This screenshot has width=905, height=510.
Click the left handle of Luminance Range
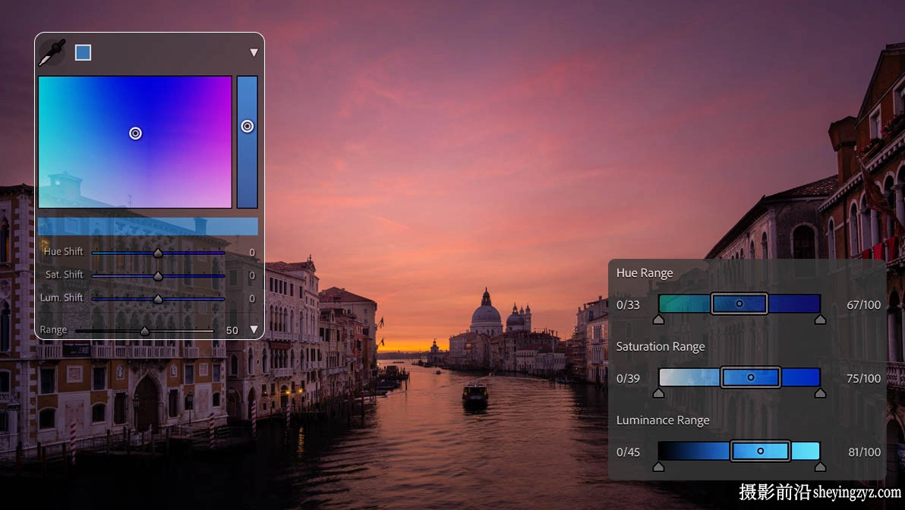658,467
